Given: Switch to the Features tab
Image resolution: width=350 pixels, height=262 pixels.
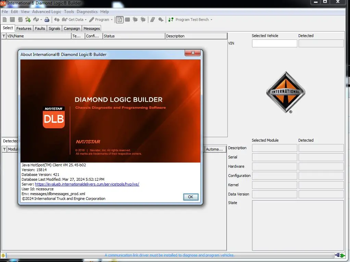Looking at the screenshot, I should point(24,28).
